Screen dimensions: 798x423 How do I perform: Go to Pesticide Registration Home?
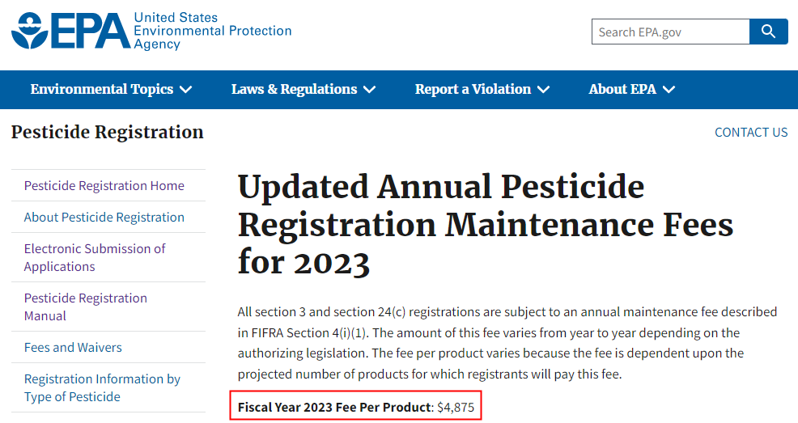point(104,185)
